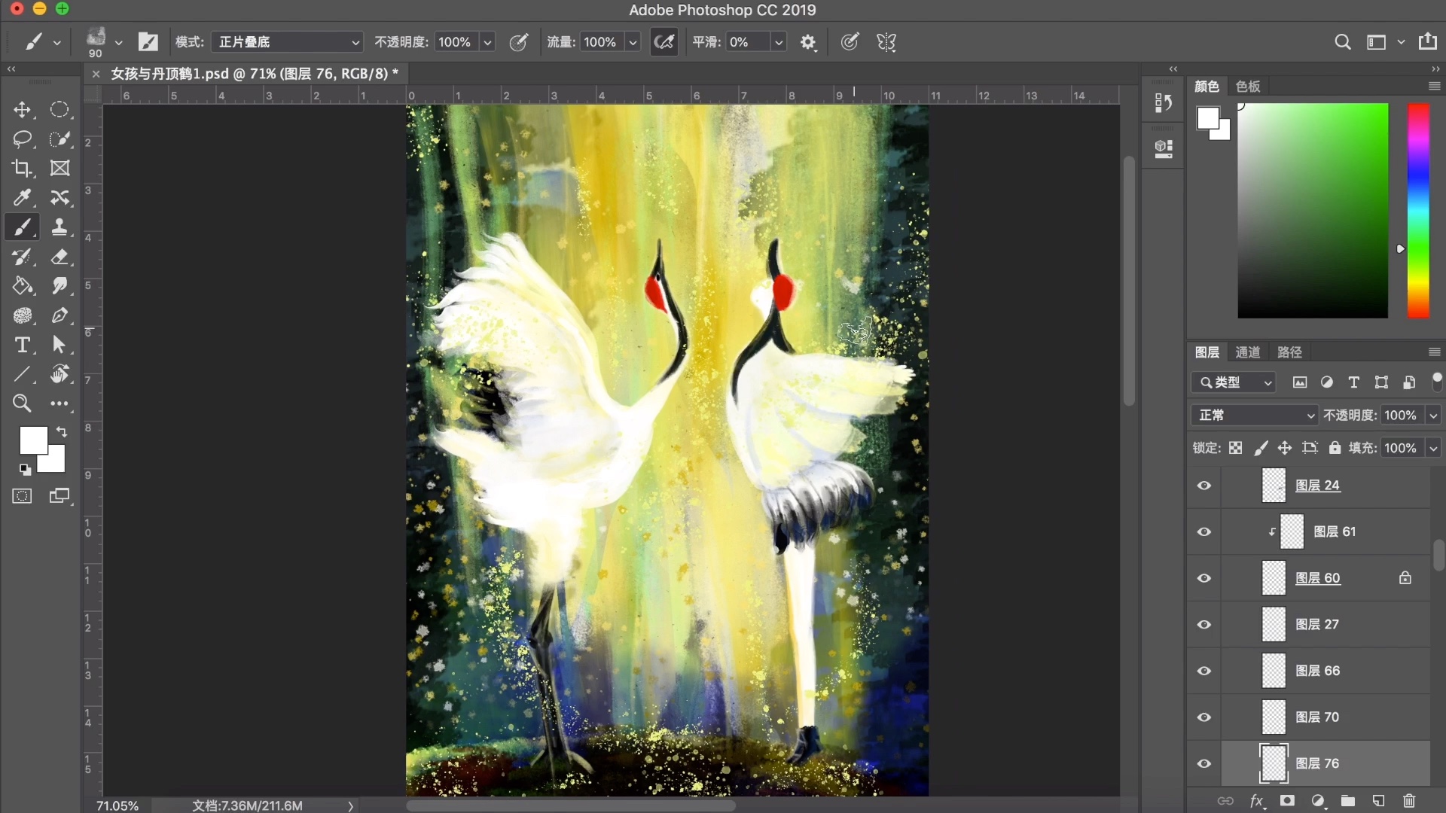This screenshot has width=1446, height=813.
Task: Click foreground color swatch in toolbar
Action: tap(32, 439)
